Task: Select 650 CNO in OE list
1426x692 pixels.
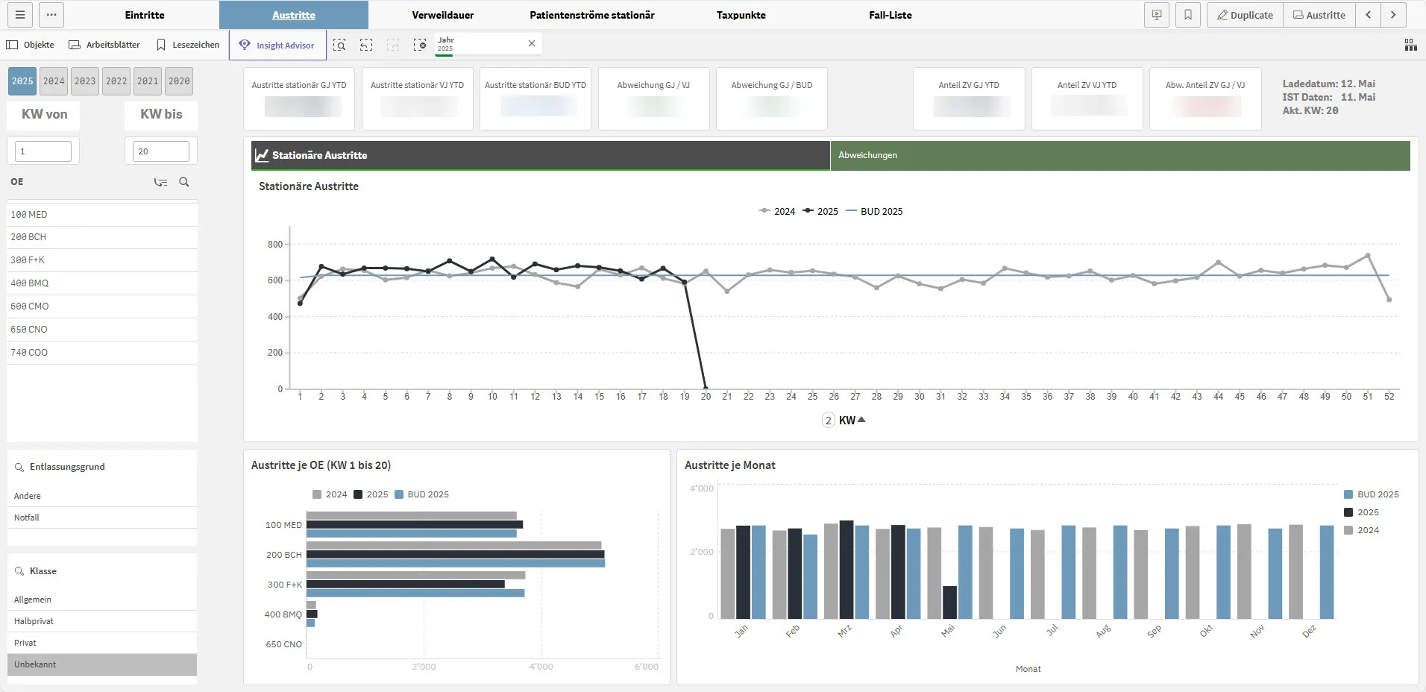Action: pos(102,330)
